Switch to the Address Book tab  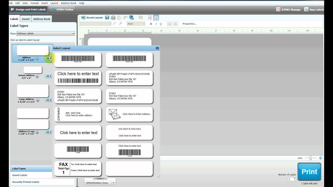click(x=42, y=19)
